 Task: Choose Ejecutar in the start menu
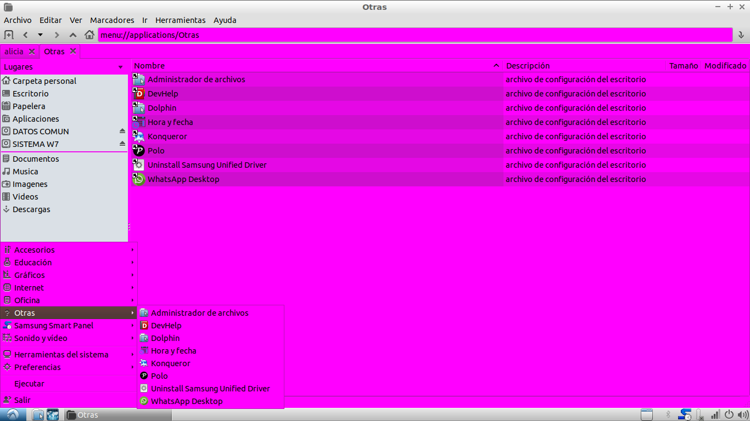coord(69,384)
